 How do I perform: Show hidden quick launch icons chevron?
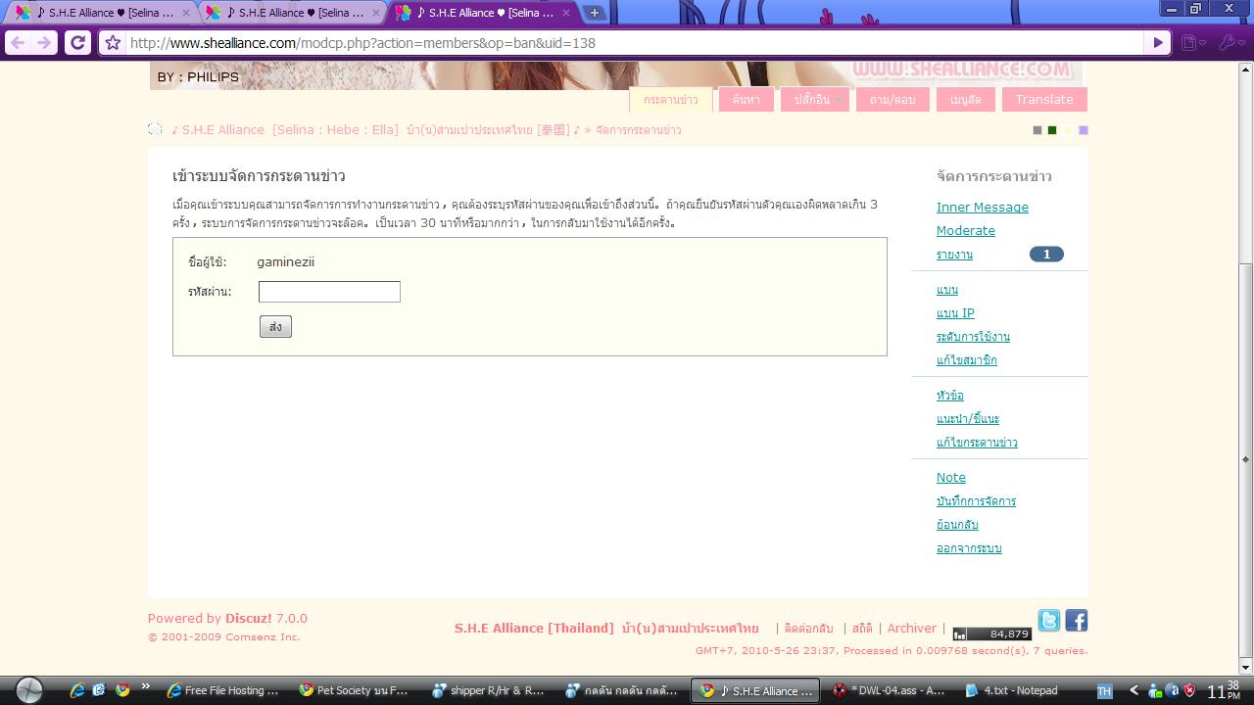146,685
